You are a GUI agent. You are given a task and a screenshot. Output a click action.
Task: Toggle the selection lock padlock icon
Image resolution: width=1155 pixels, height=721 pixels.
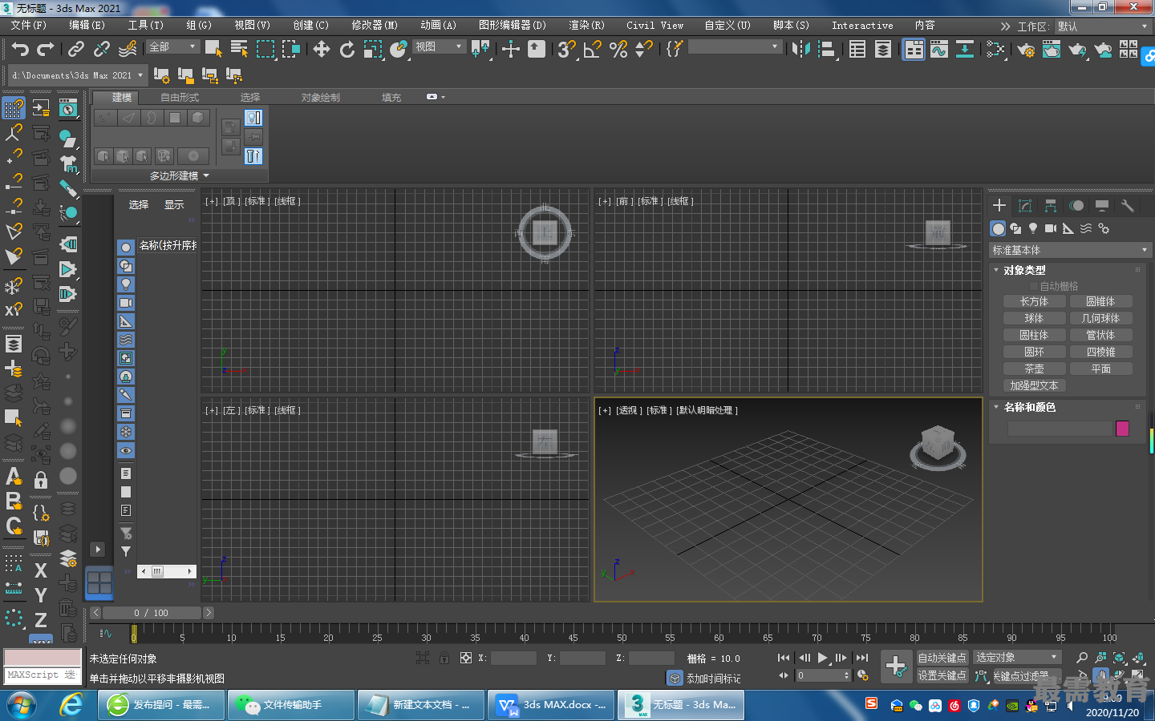[x=444, y=658]
